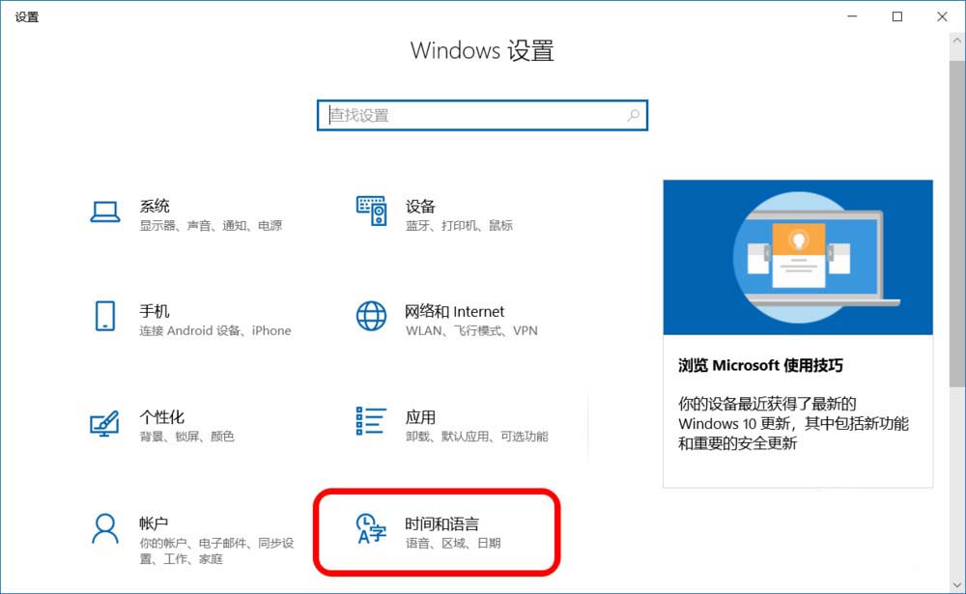966x594 pixels.
Task: Click the paintbrush icon for 个性化
Action: point(104,423)
